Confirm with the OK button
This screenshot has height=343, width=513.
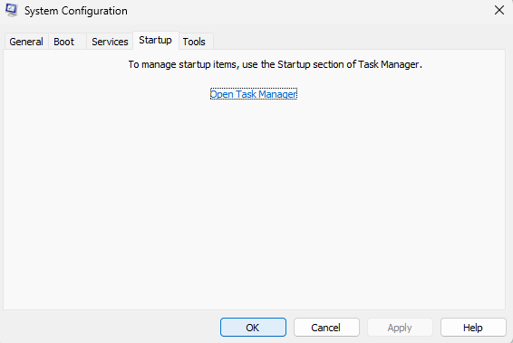click(x=253, y=328)
